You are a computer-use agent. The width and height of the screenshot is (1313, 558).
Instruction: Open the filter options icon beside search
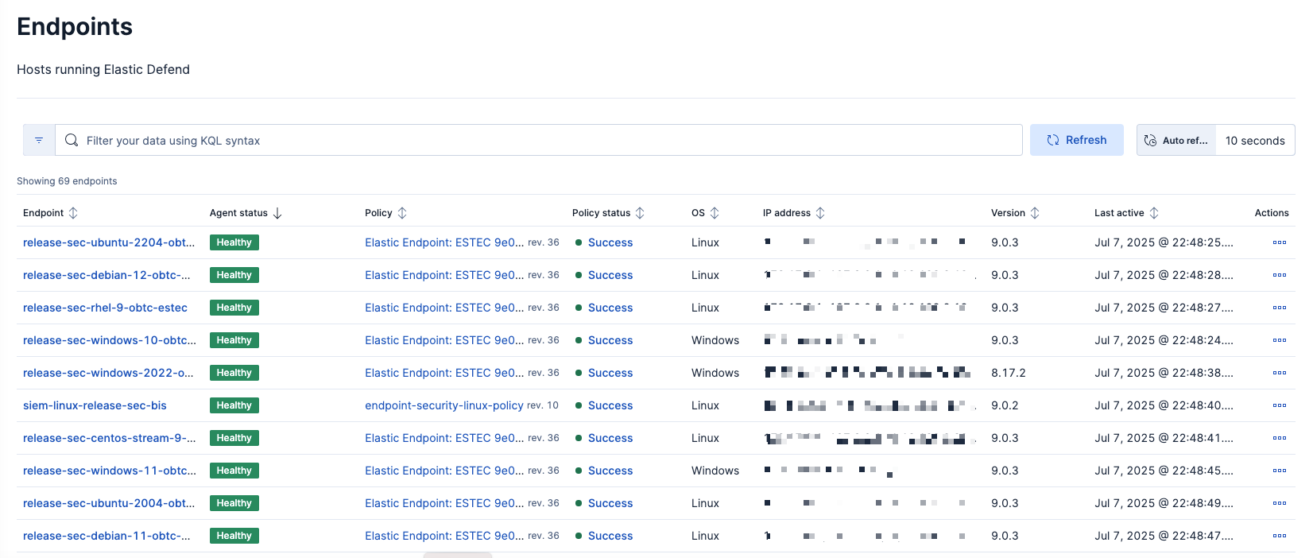[x=39, y=140]
